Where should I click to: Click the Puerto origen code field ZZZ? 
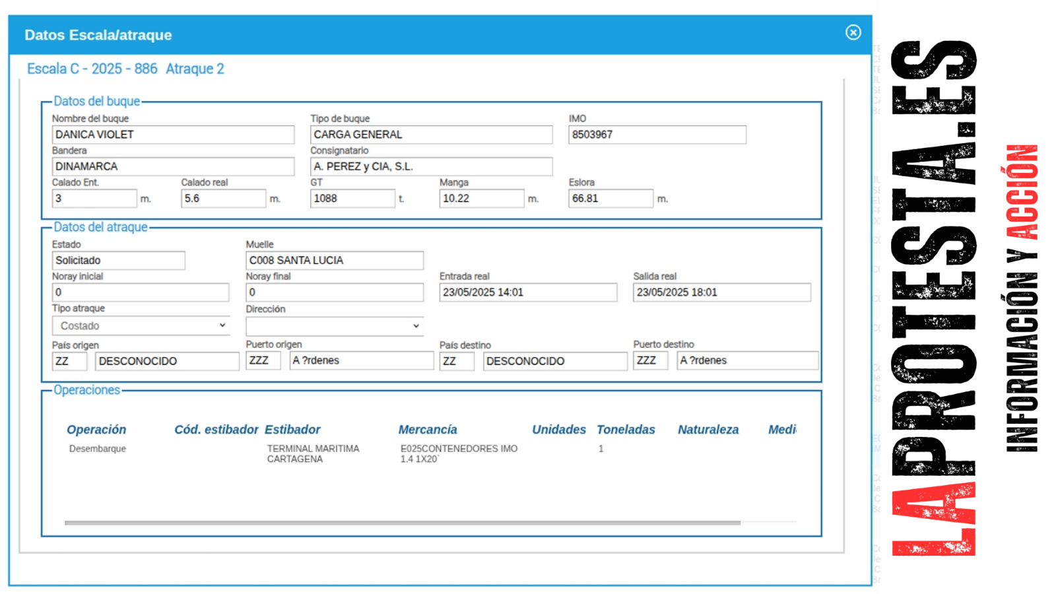coord(263,360)
